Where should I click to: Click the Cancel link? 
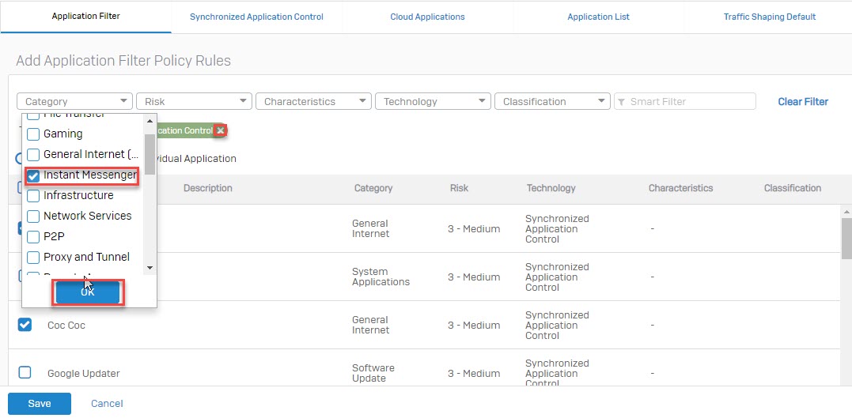[107, 403]
